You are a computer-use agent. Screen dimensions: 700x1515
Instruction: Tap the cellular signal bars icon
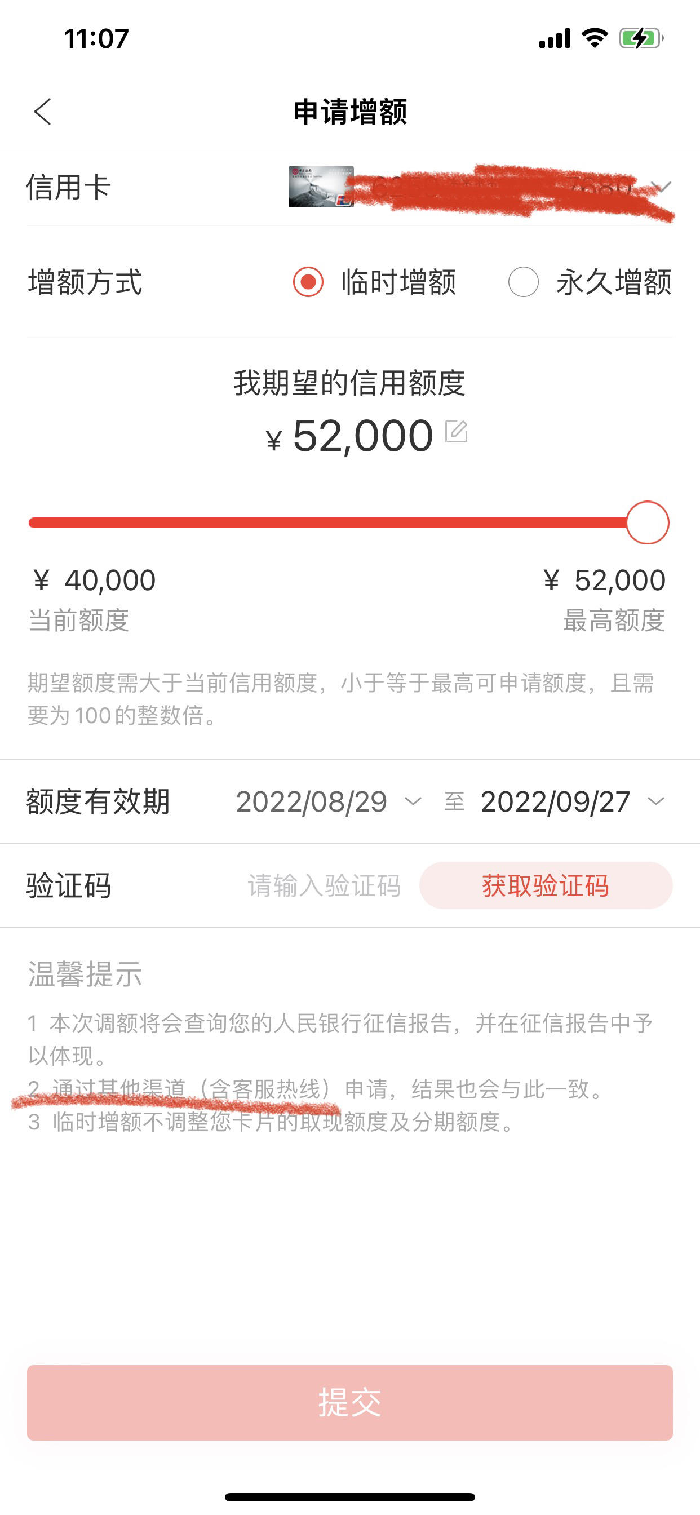point(555,38)
